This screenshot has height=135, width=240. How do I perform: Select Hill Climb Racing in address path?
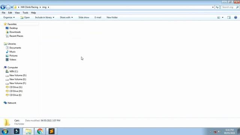click(x=29, y=7)
